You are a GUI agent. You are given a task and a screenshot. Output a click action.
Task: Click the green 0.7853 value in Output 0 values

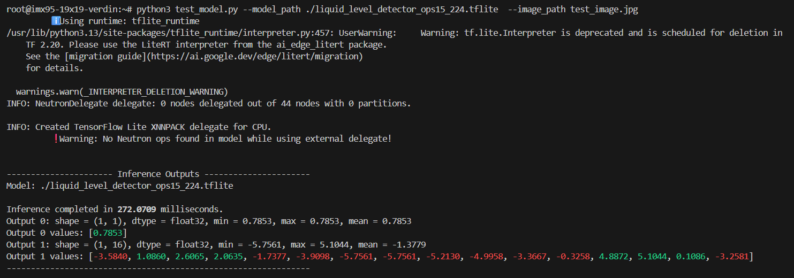point(108,233)
